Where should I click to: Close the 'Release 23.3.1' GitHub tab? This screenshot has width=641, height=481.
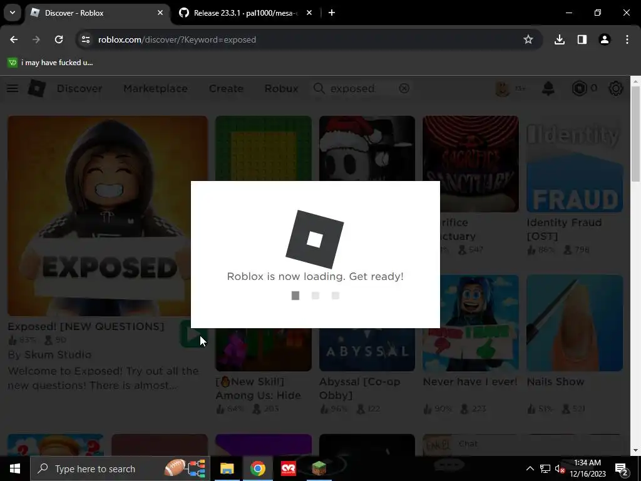click(309, 13)
